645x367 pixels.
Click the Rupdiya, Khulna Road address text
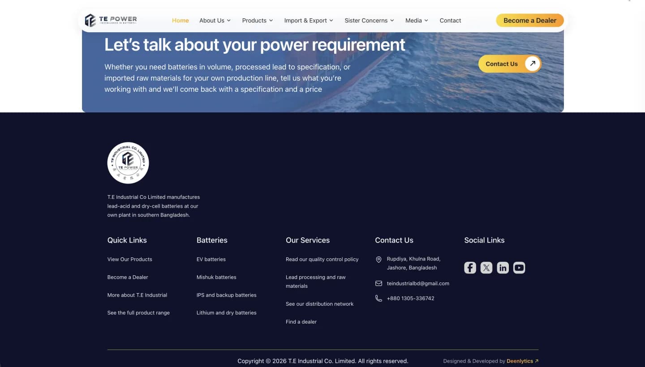click(414, 263)
